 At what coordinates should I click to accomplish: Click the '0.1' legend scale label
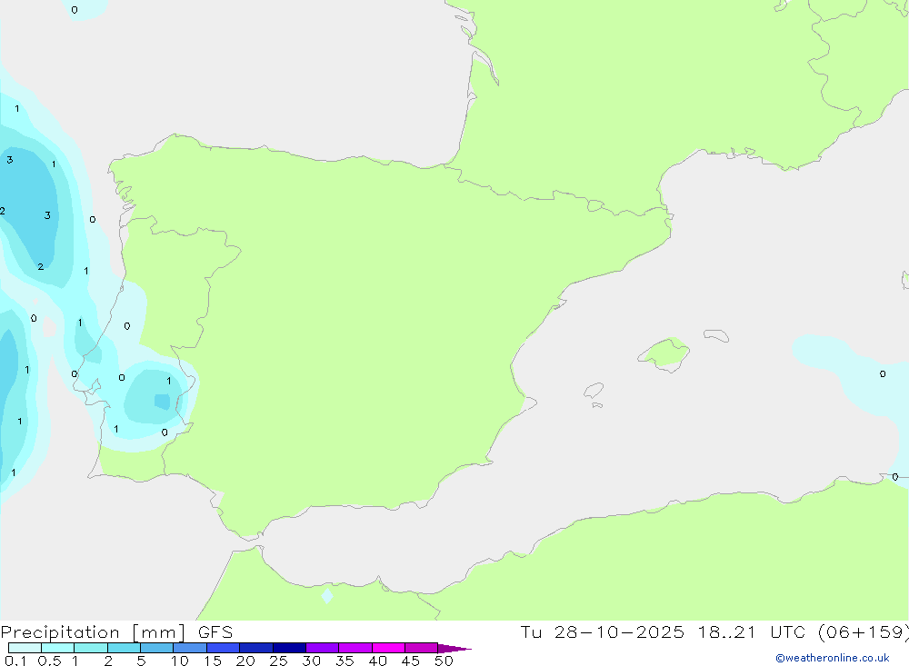coord(15,661)
